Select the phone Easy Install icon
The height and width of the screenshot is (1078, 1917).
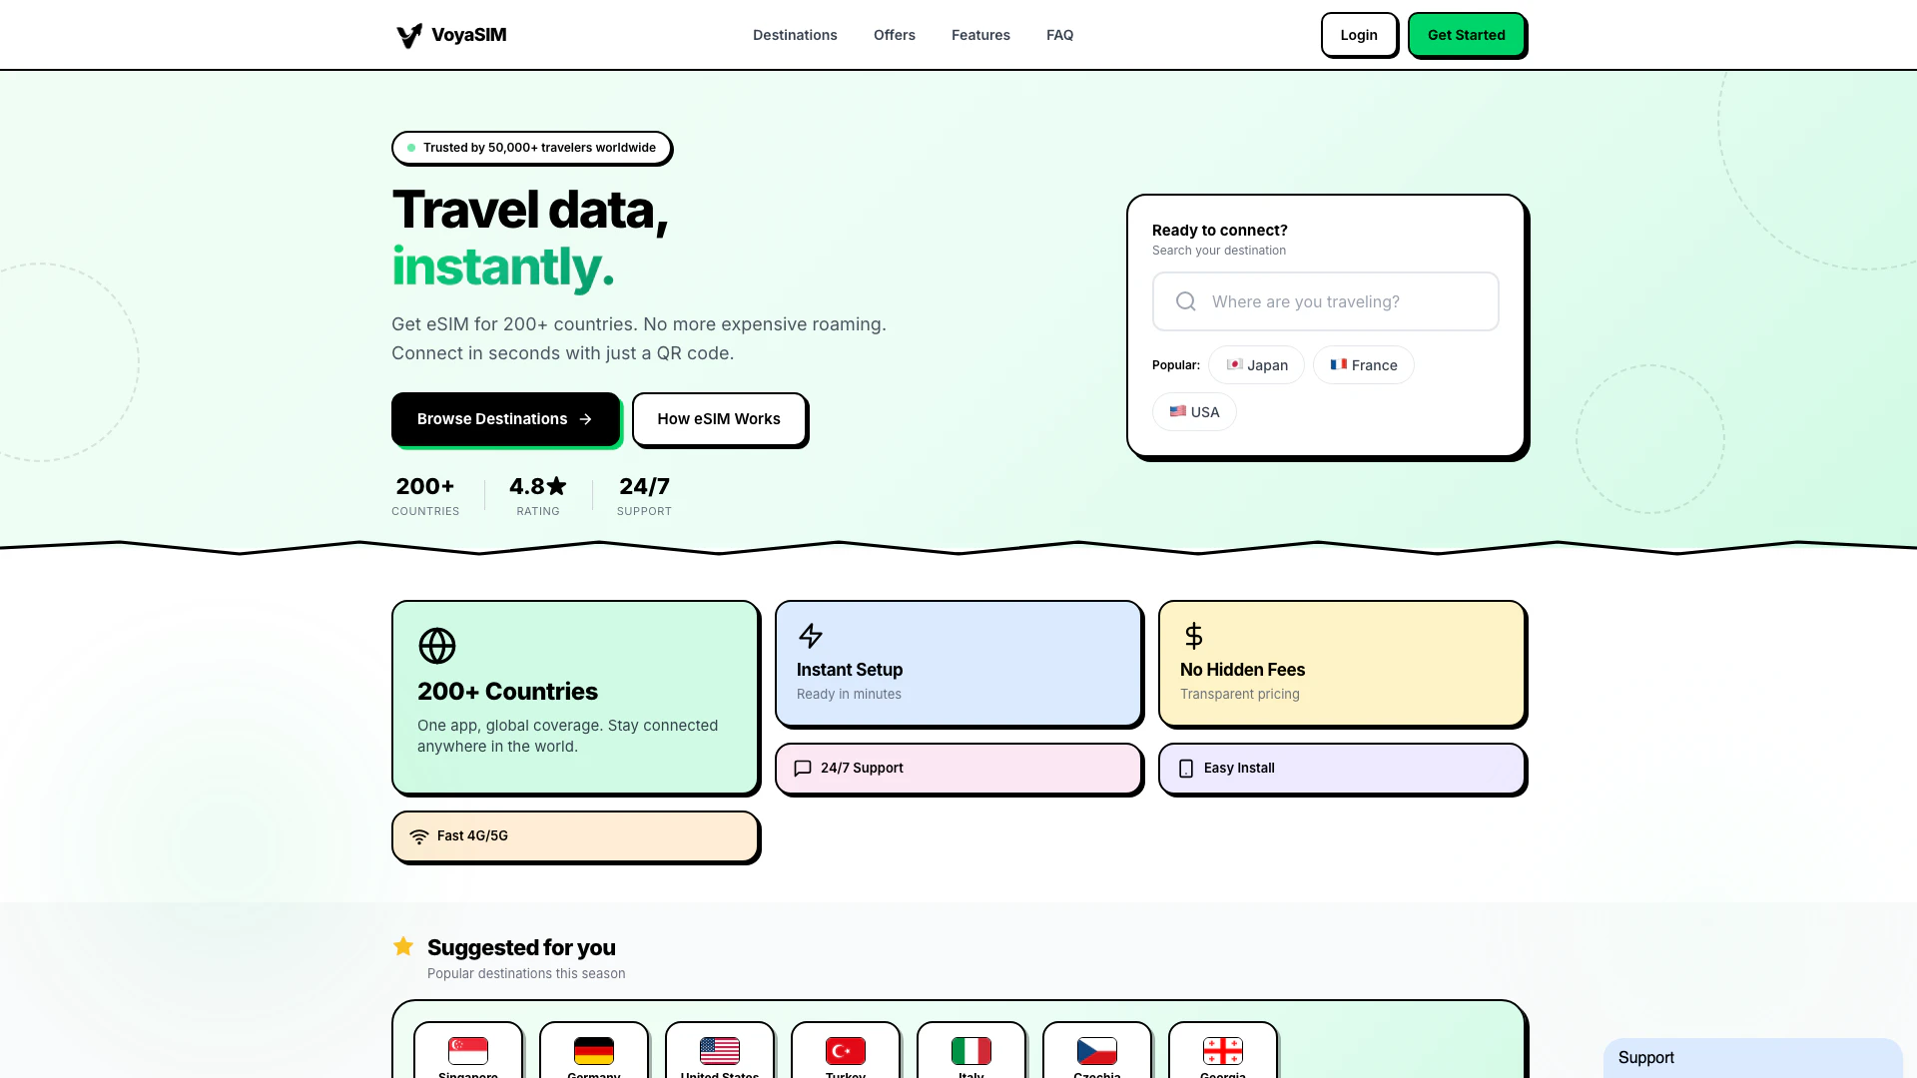click(x=1186, y=768)
